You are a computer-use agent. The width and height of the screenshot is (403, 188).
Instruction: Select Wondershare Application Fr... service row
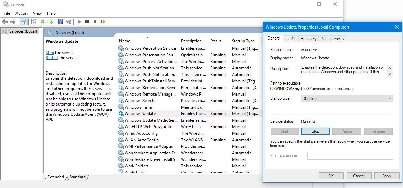pyautogui.click(x=190, y=153)
